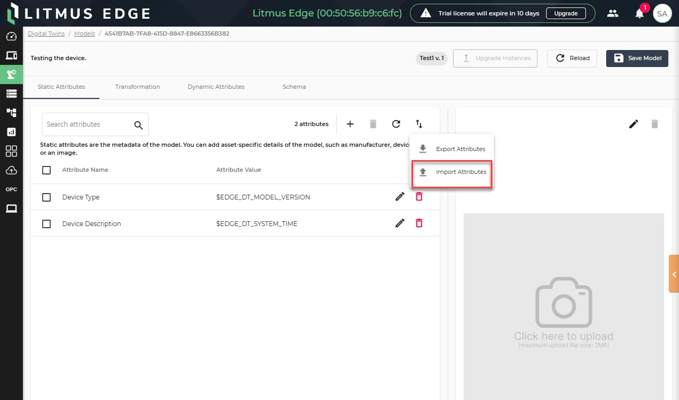Open the Analytics chart icon in sidebar
Screen dimensions: 679x400
(x=11, y=132)
